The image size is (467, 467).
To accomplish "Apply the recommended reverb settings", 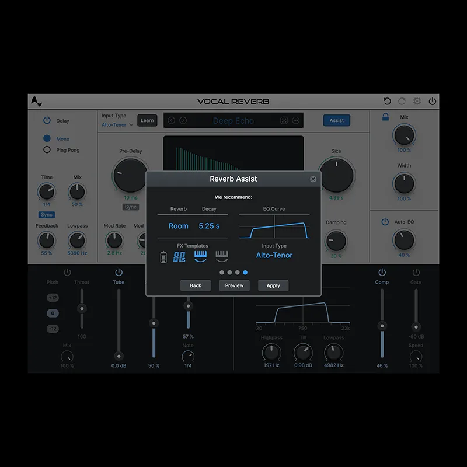I will coord(273,285).
